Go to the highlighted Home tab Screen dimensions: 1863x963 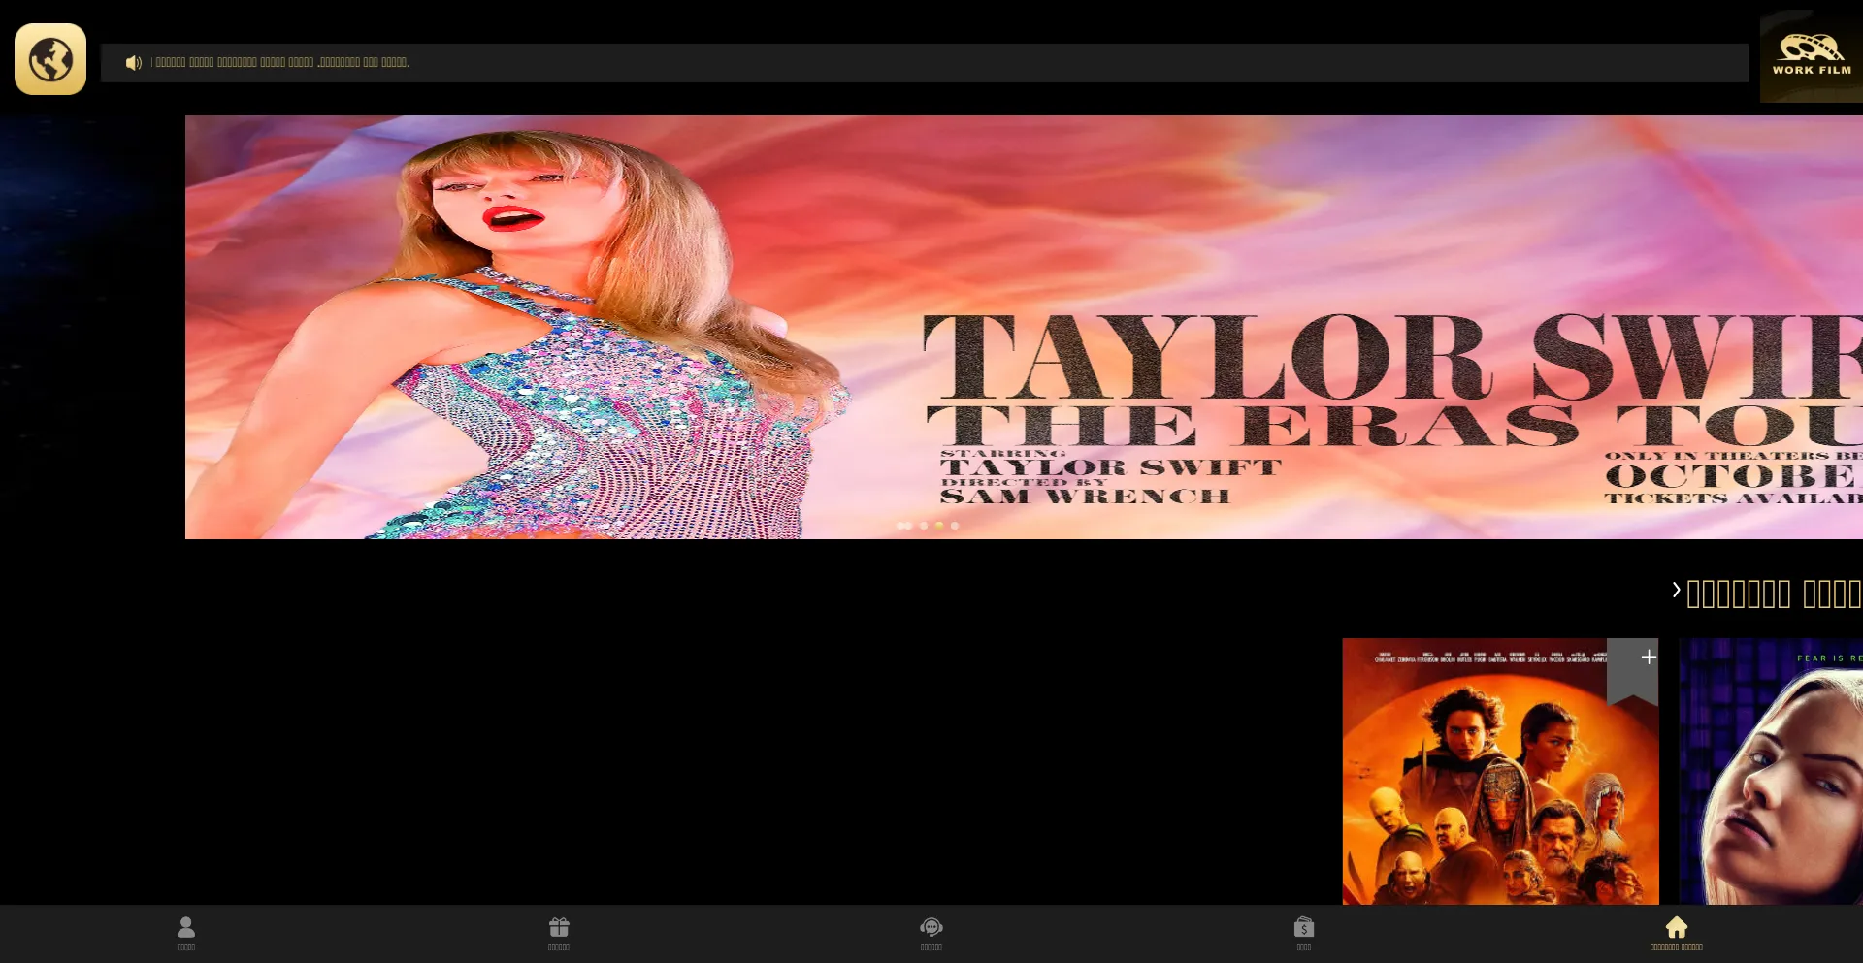click(1676, 933)
